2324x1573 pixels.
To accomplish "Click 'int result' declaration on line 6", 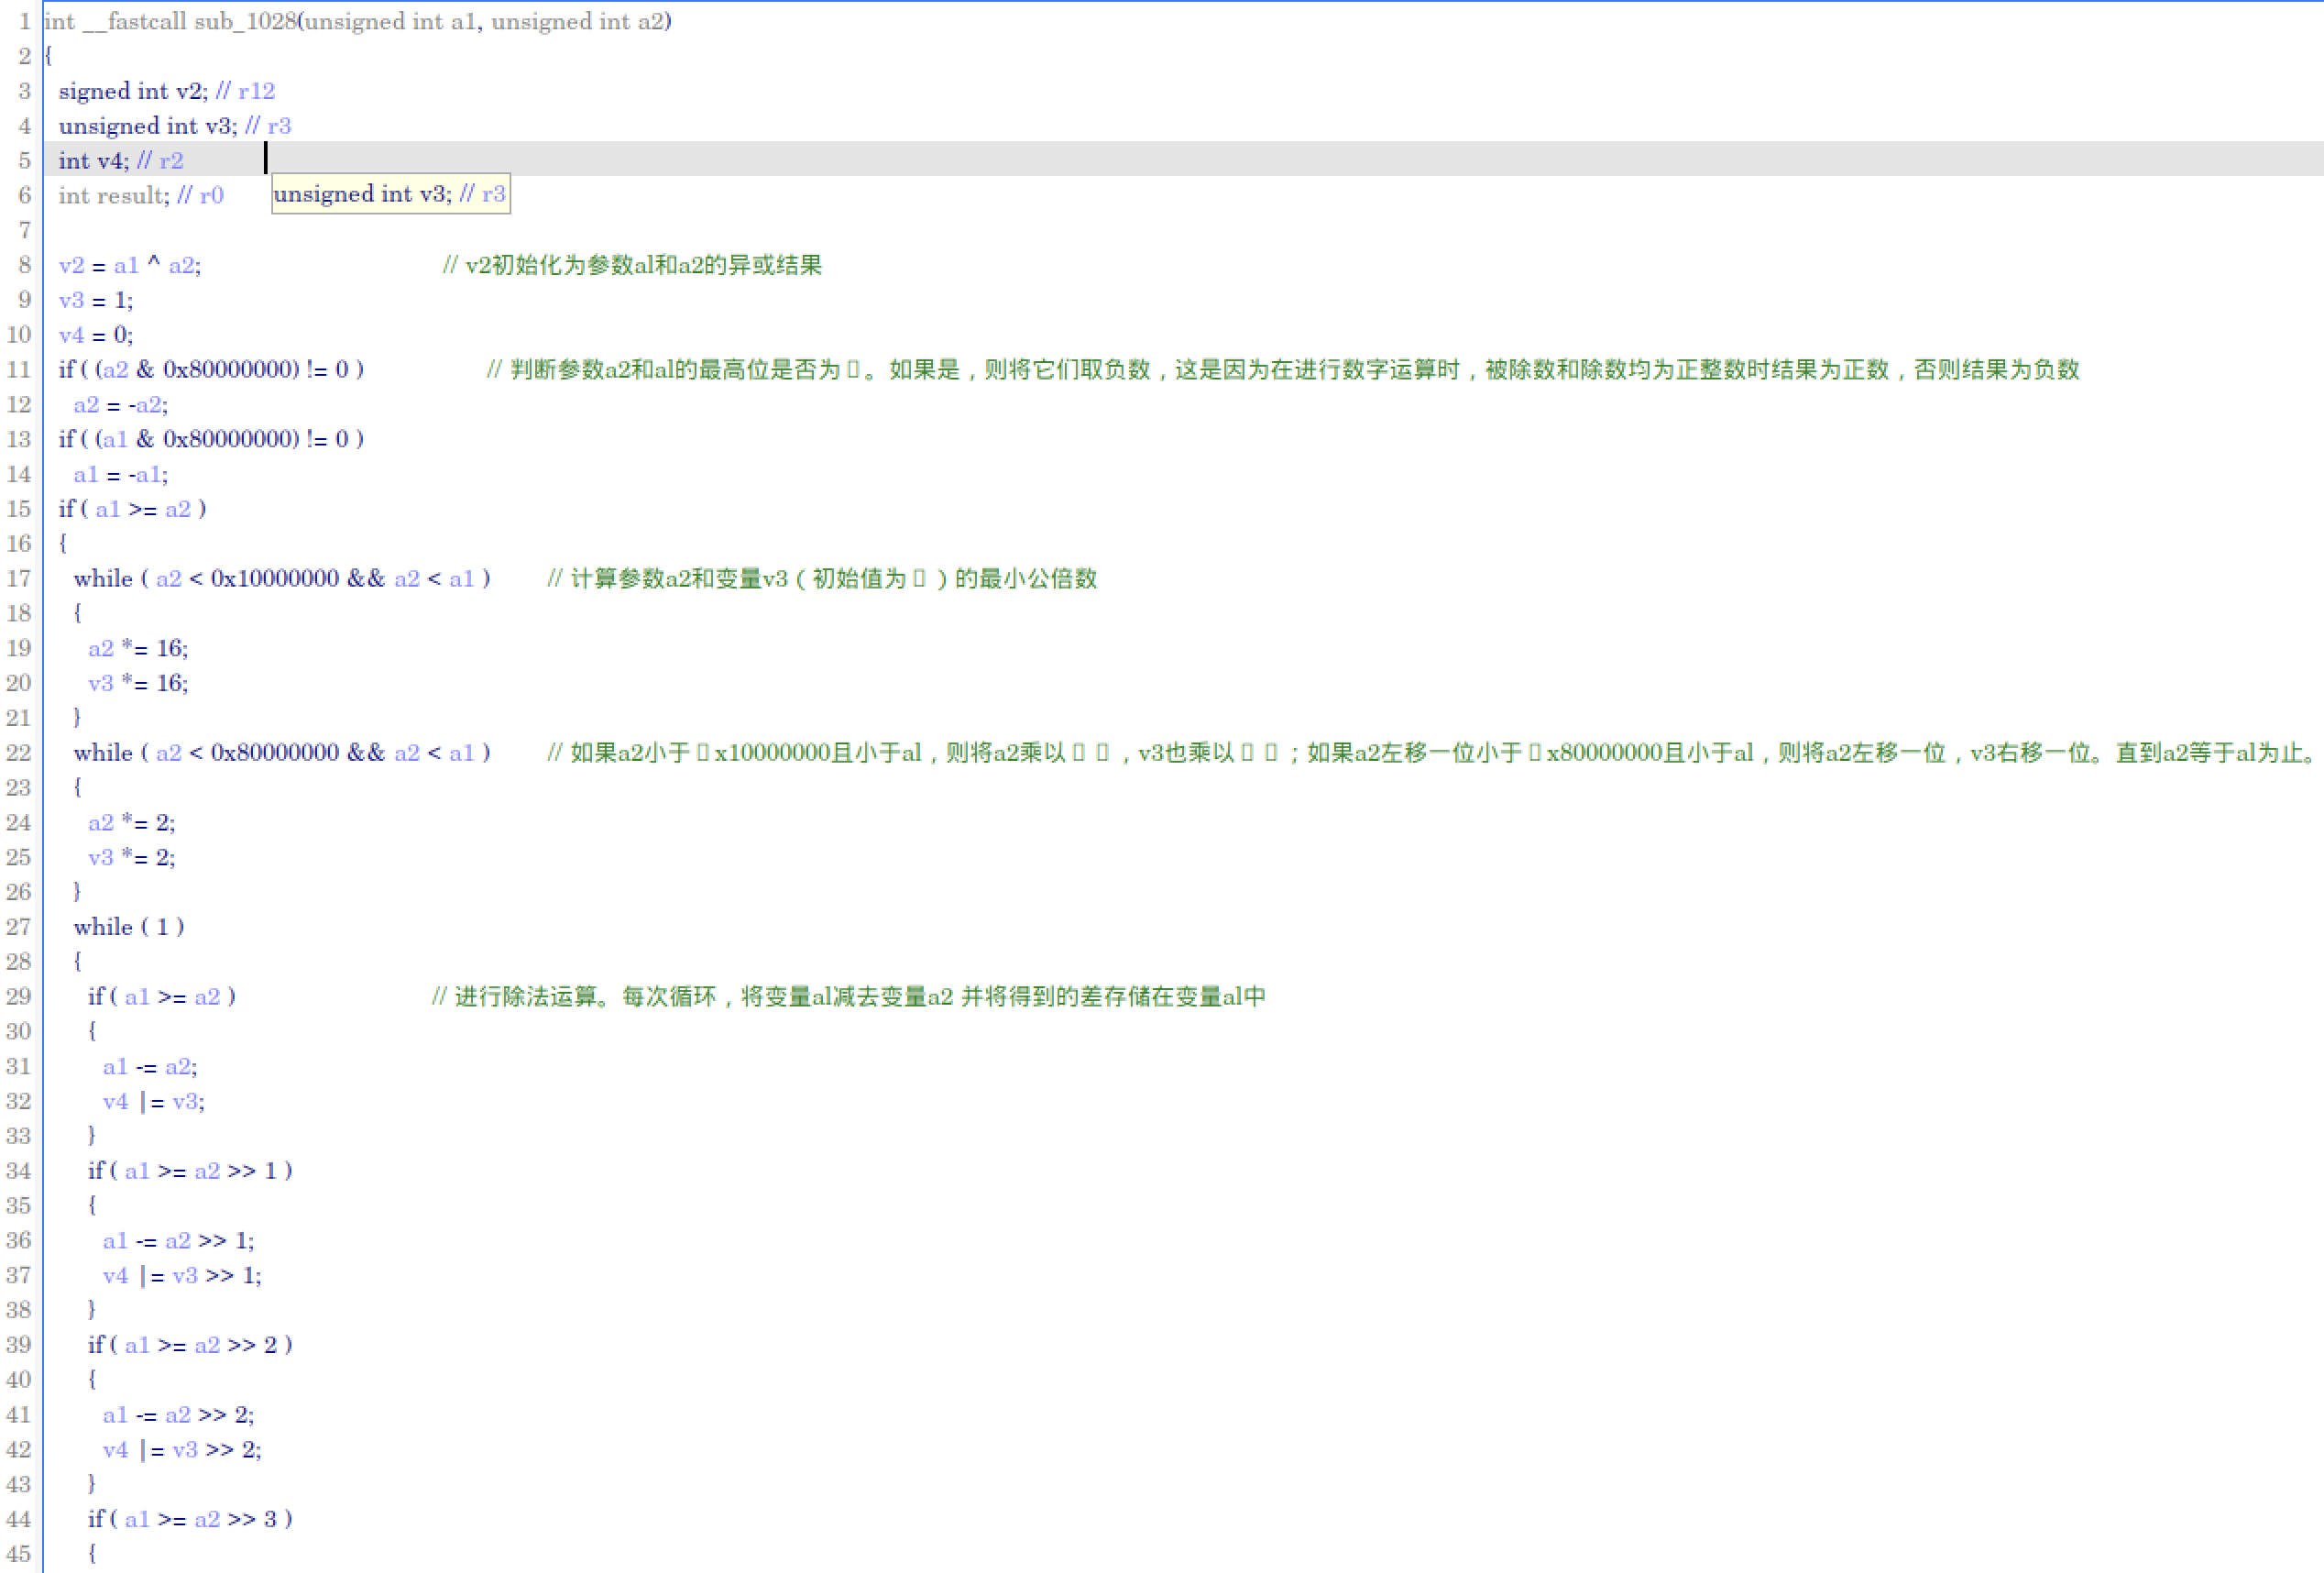I will [x=113, y=195].
